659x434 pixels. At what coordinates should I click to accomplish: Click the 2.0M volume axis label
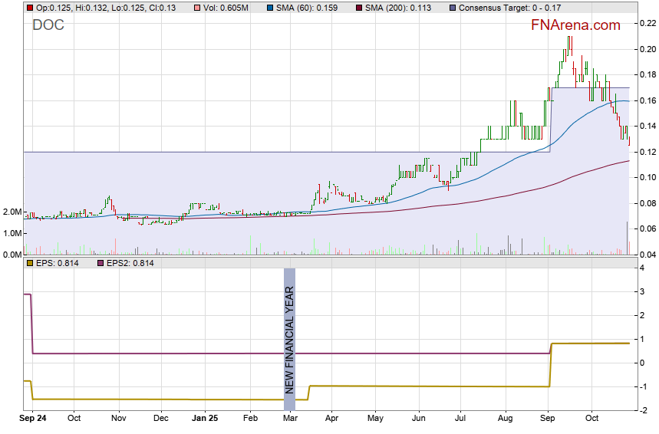pyautogui.click(x=12, y=212)
